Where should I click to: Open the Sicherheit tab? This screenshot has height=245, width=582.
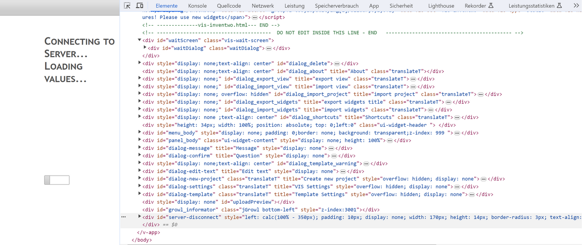point(401,6)
